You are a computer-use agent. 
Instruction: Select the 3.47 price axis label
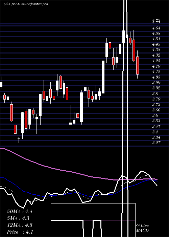(156, 126)
